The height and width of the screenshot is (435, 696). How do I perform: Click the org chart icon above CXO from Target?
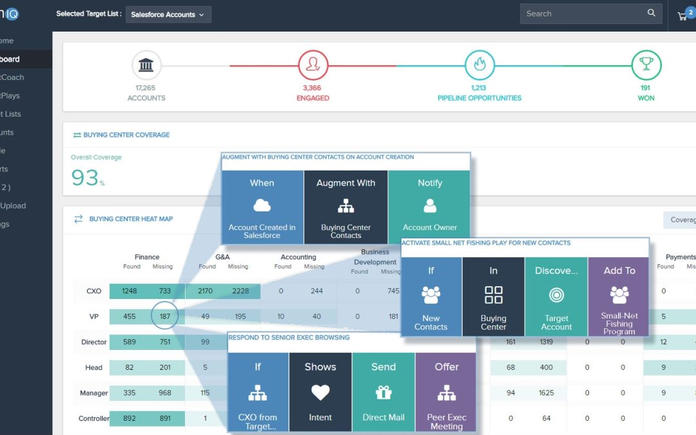pyautogui.click(x=257, y=393)
